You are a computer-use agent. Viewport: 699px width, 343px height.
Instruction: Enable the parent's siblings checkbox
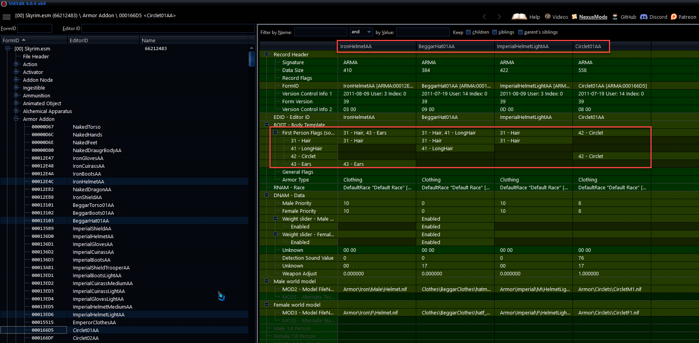pyautogui.click(x=520, y=32)
